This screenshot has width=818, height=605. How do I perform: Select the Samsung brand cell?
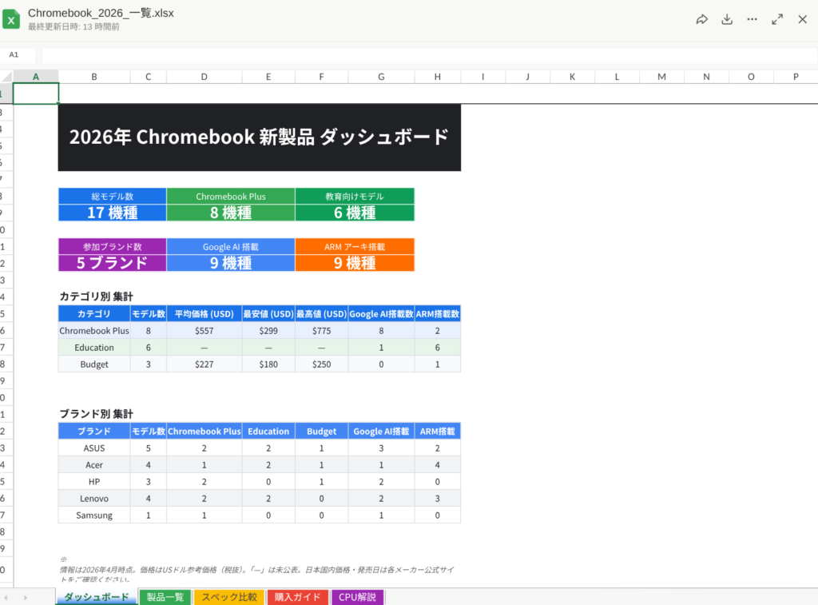(94, 515)
